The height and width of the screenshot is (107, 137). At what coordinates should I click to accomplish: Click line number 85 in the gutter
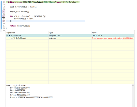[4, 21]
